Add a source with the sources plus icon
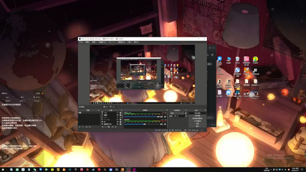Viewport: 306px width, 172px height. (103, 127)
